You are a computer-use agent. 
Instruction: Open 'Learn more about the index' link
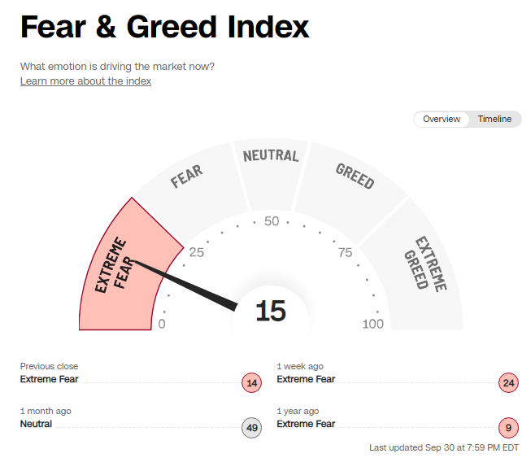point(85,81)
